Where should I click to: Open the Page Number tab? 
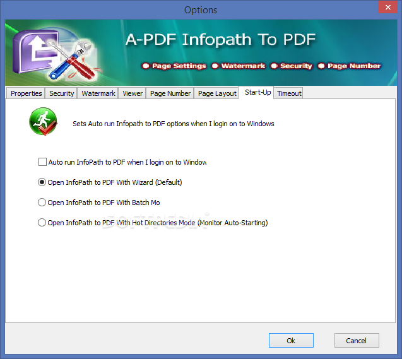[x=170, y=93]
